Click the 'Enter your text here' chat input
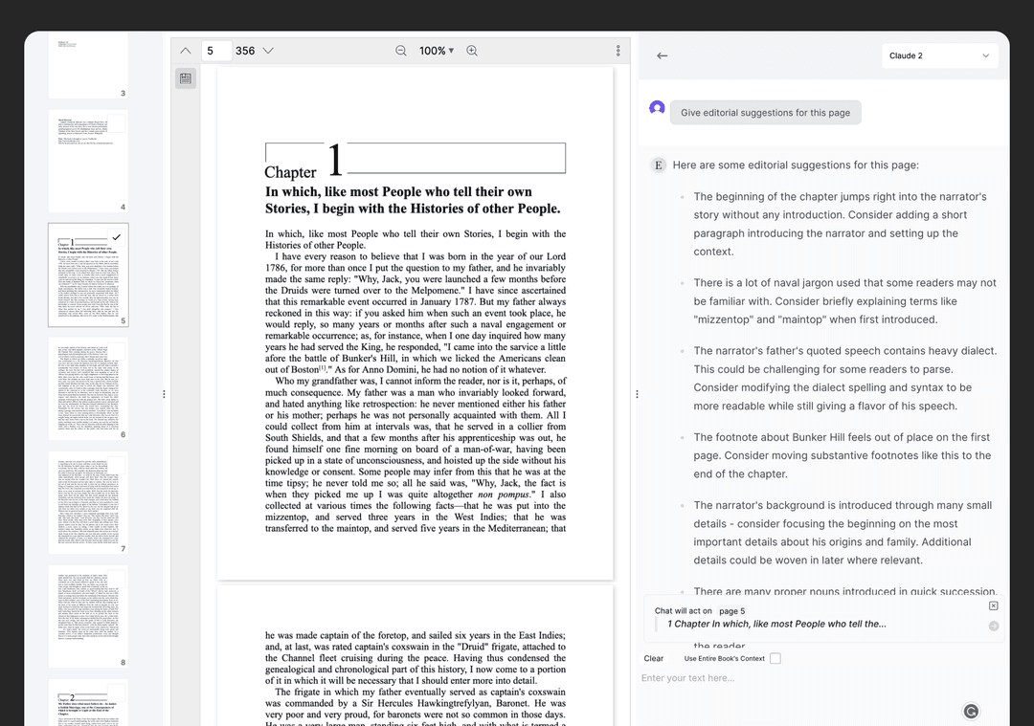This screenshot has height=726, width=1034. coord(795,678)
